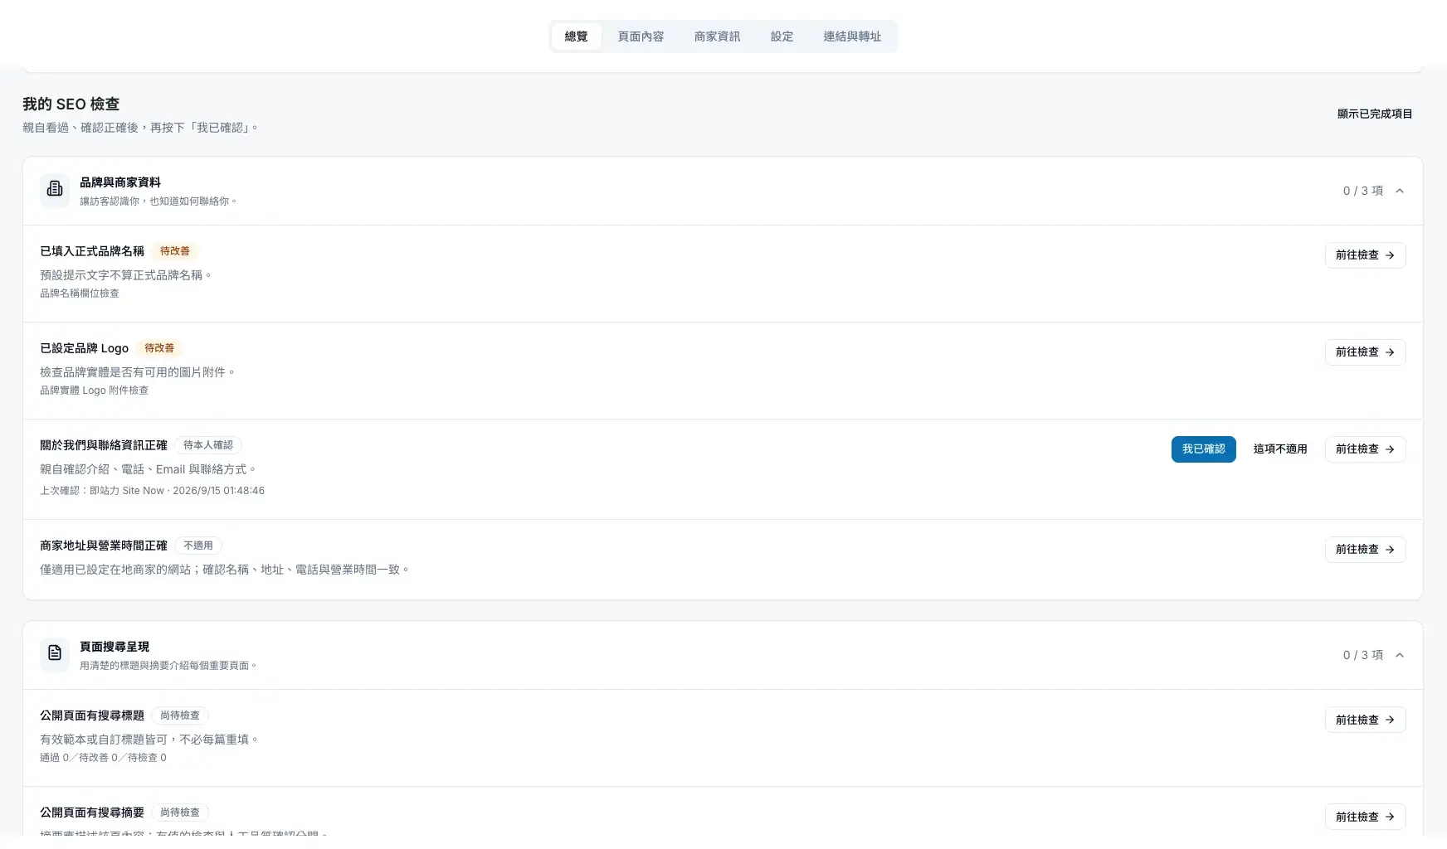
Task: Click the 尚待檢查 badge beside 公開頁面有搜尋摘要
Action: pos(180,813)
